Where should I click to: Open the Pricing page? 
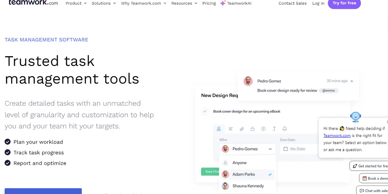point(209,3)
